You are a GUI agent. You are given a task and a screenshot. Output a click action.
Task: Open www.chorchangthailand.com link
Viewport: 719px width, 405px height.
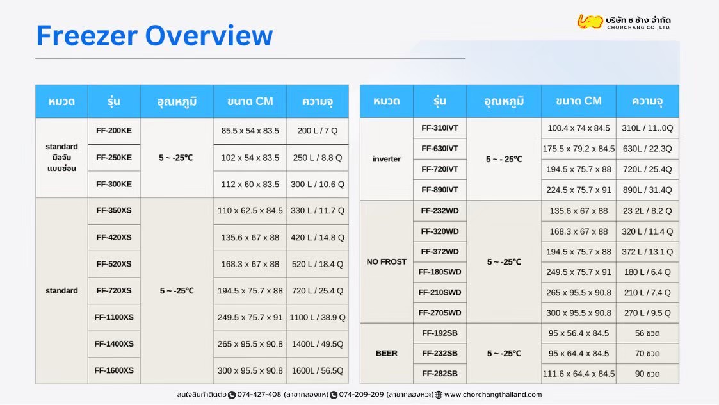(493, 395)
